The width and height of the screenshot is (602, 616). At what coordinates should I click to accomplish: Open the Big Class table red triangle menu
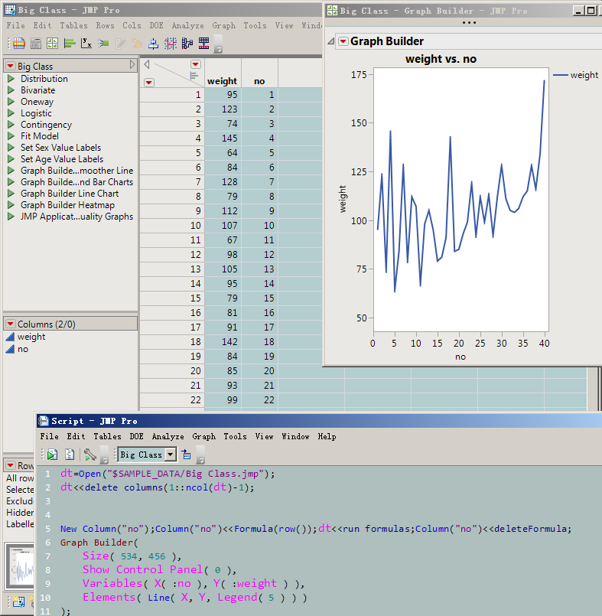[x=10, y=67]
